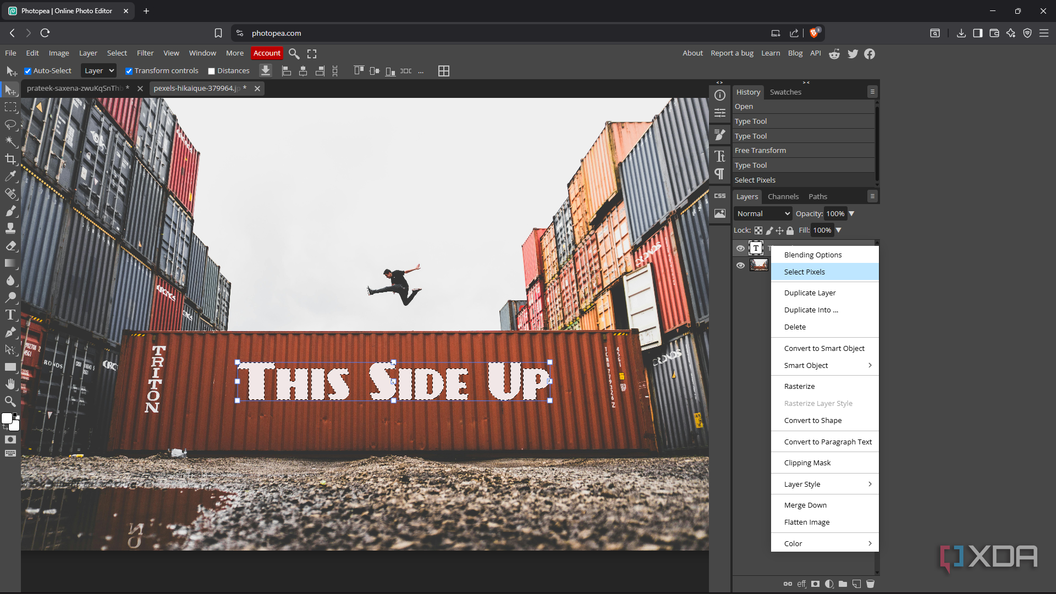1056x594 pixels.
Task: Select the Type tool in left toolbar
Action: pos(10,315)
